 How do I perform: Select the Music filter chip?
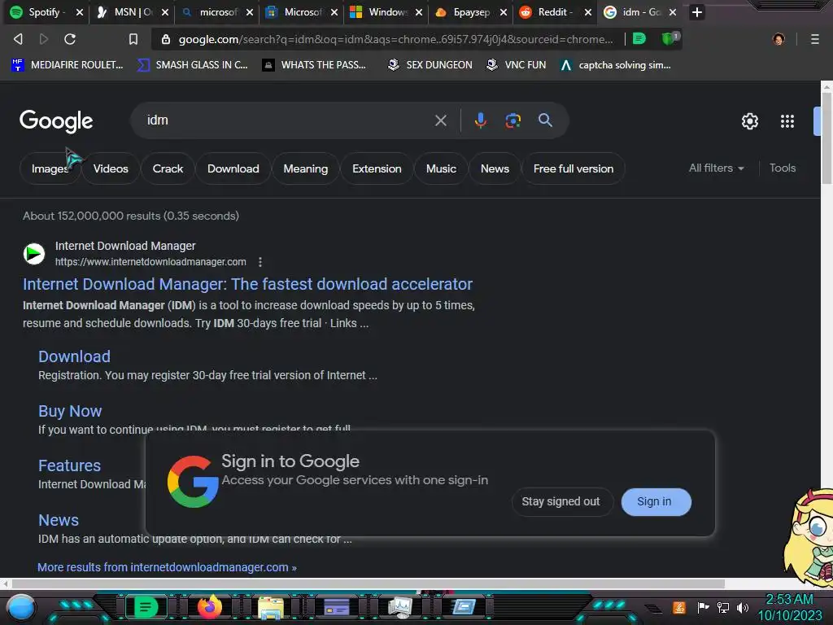pos(441,169)
